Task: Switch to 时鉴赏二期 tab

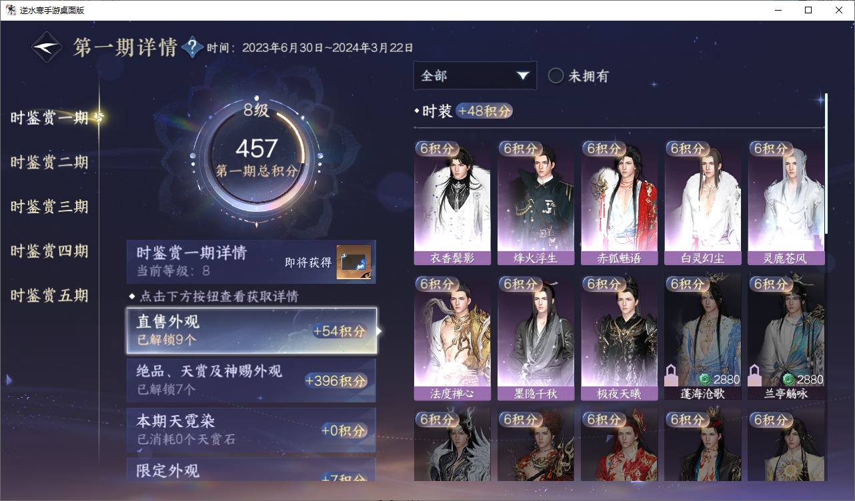Action: 49,163
